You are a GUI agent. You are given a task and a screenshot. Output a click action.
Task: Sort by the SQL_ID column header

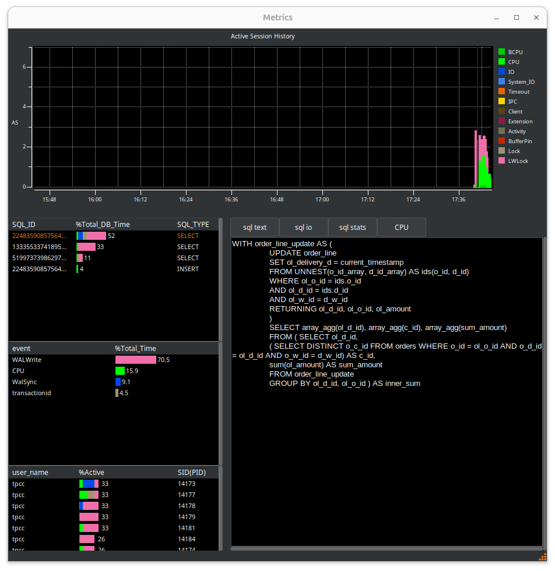tap(24, 224)
